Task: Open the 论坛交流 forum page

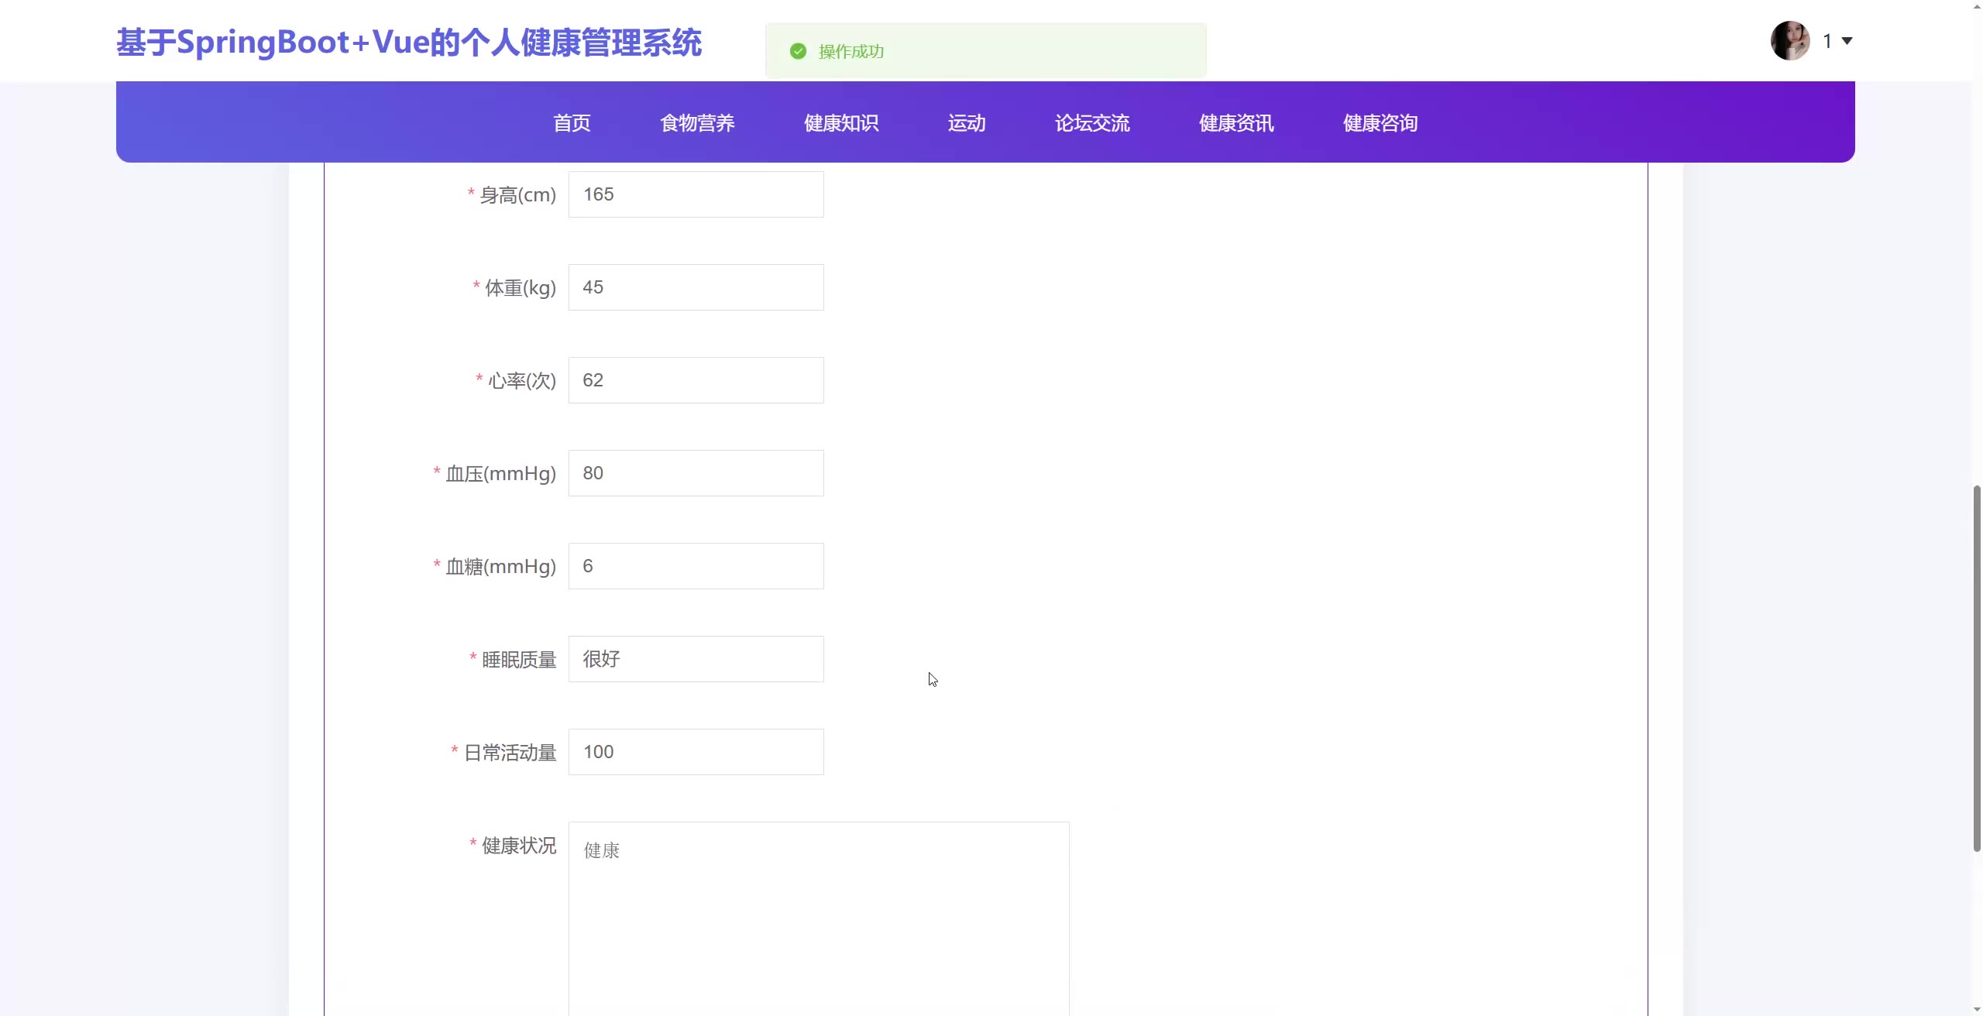Action: pos(1092,123)
